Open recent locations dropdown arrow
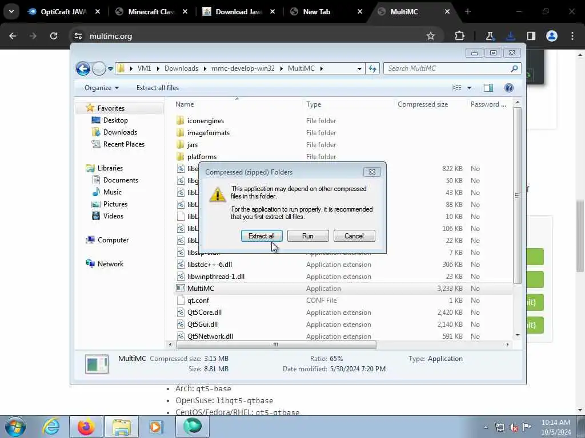This screenshot has width=585, height=438. pyautogui.click(x=110, y=68)
